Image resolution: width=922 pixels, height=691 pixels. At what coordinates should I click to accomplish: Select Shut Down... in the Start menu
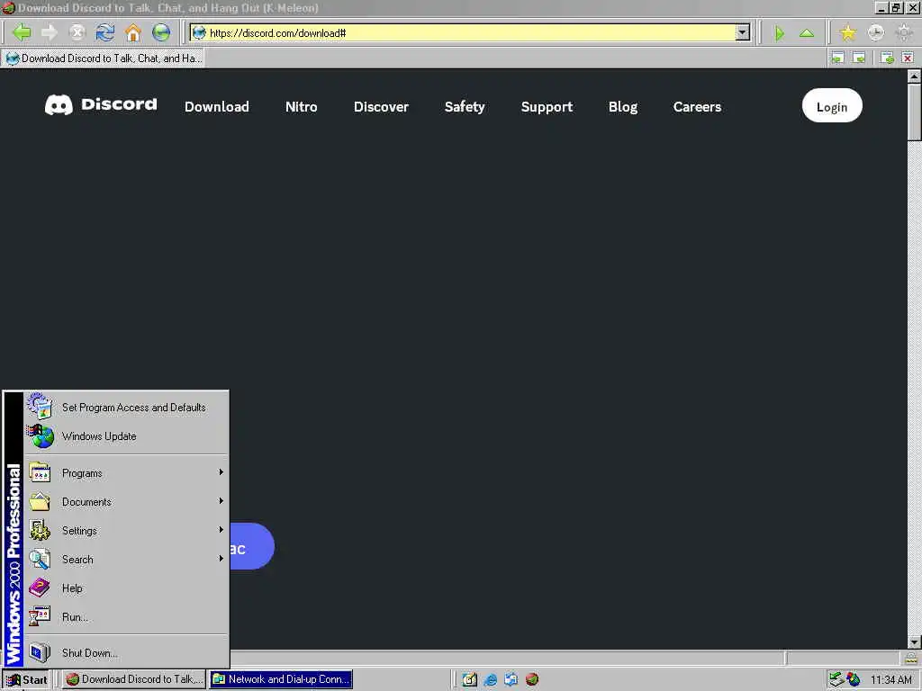point(126,653)
